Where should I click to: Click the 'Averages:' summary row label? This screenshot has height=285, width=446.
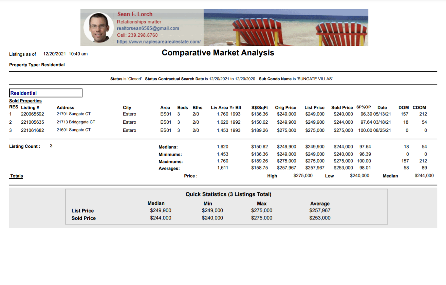(x=169, y=168)
